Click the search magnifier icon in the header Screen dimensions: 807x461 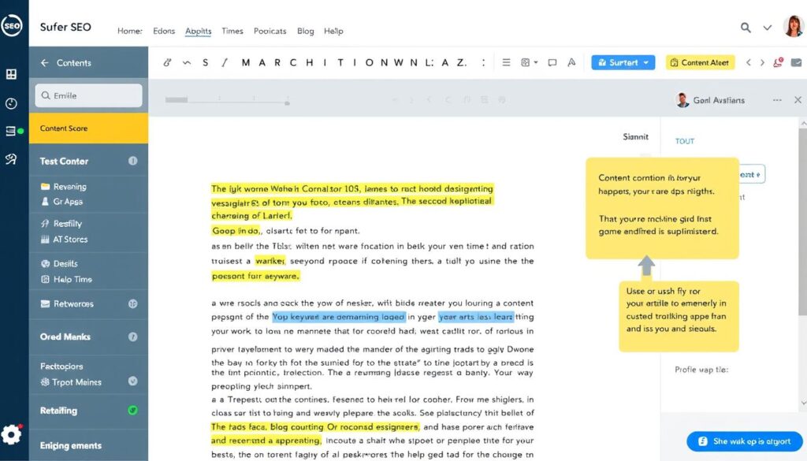(745, 27)
